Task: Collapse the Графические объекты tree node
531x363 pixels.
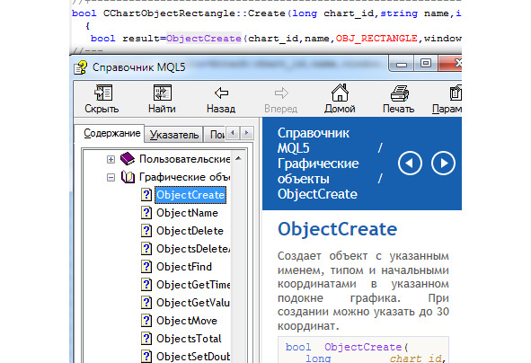Action: (x=111, y=177)
